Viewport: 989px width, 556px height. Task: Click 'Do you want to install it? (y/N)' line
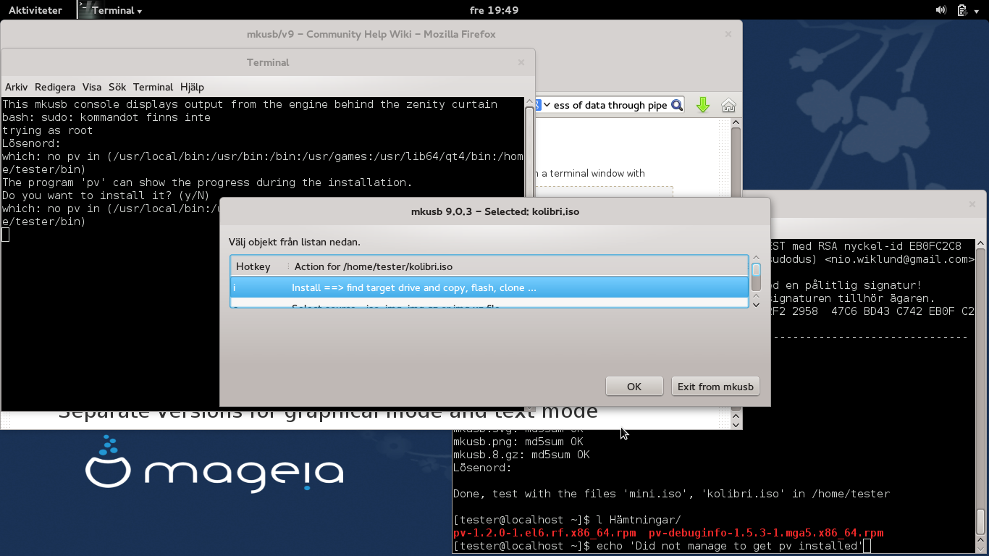coord(106,195)
